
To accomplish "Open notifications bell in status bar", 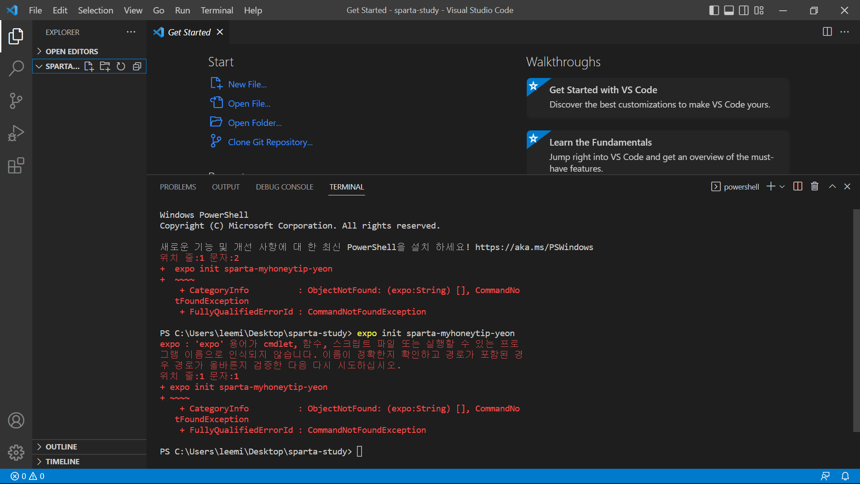I will tap(845, 476).
